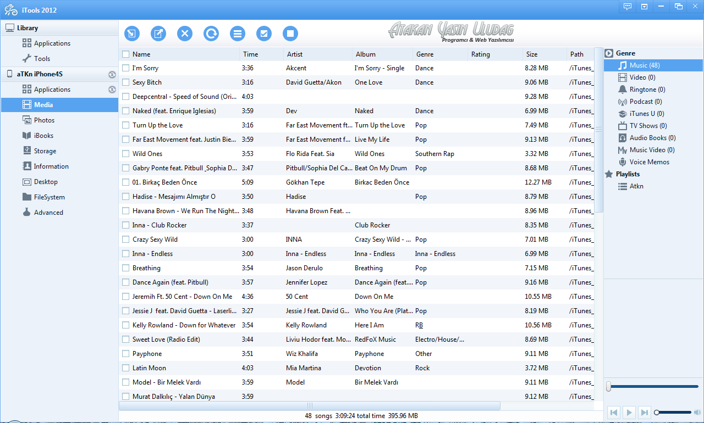Check the box for Payphone
Viewport: 704px width, 423px height.
[126, 354]
